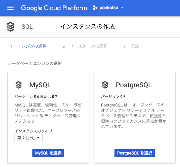Click the インスタンスの作成 page title

(x=87, y=27)
